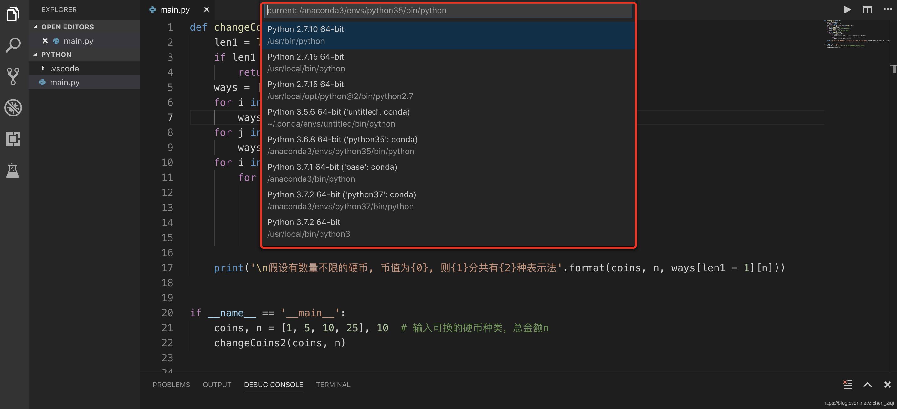This screenshot has width=897, height=409.
Task: Close main.py in Open Editors list
Action: point(45,41)
